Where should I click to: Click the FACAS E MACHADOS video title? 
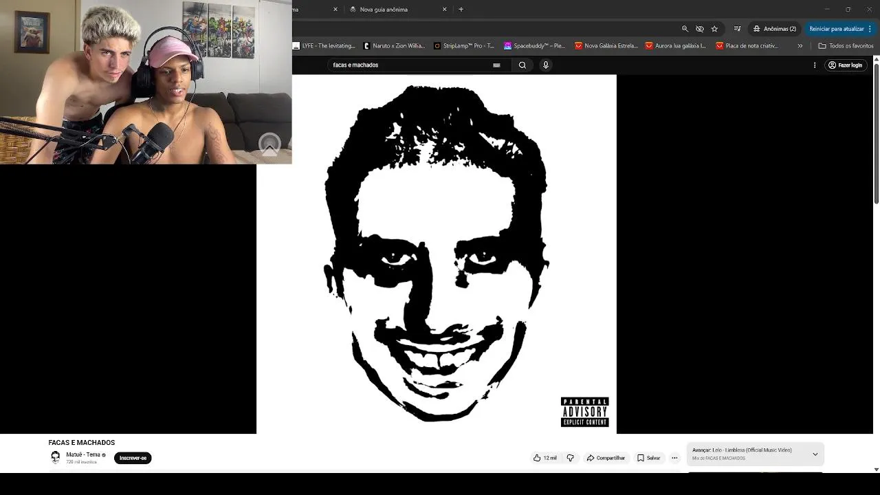click(82, 443)
